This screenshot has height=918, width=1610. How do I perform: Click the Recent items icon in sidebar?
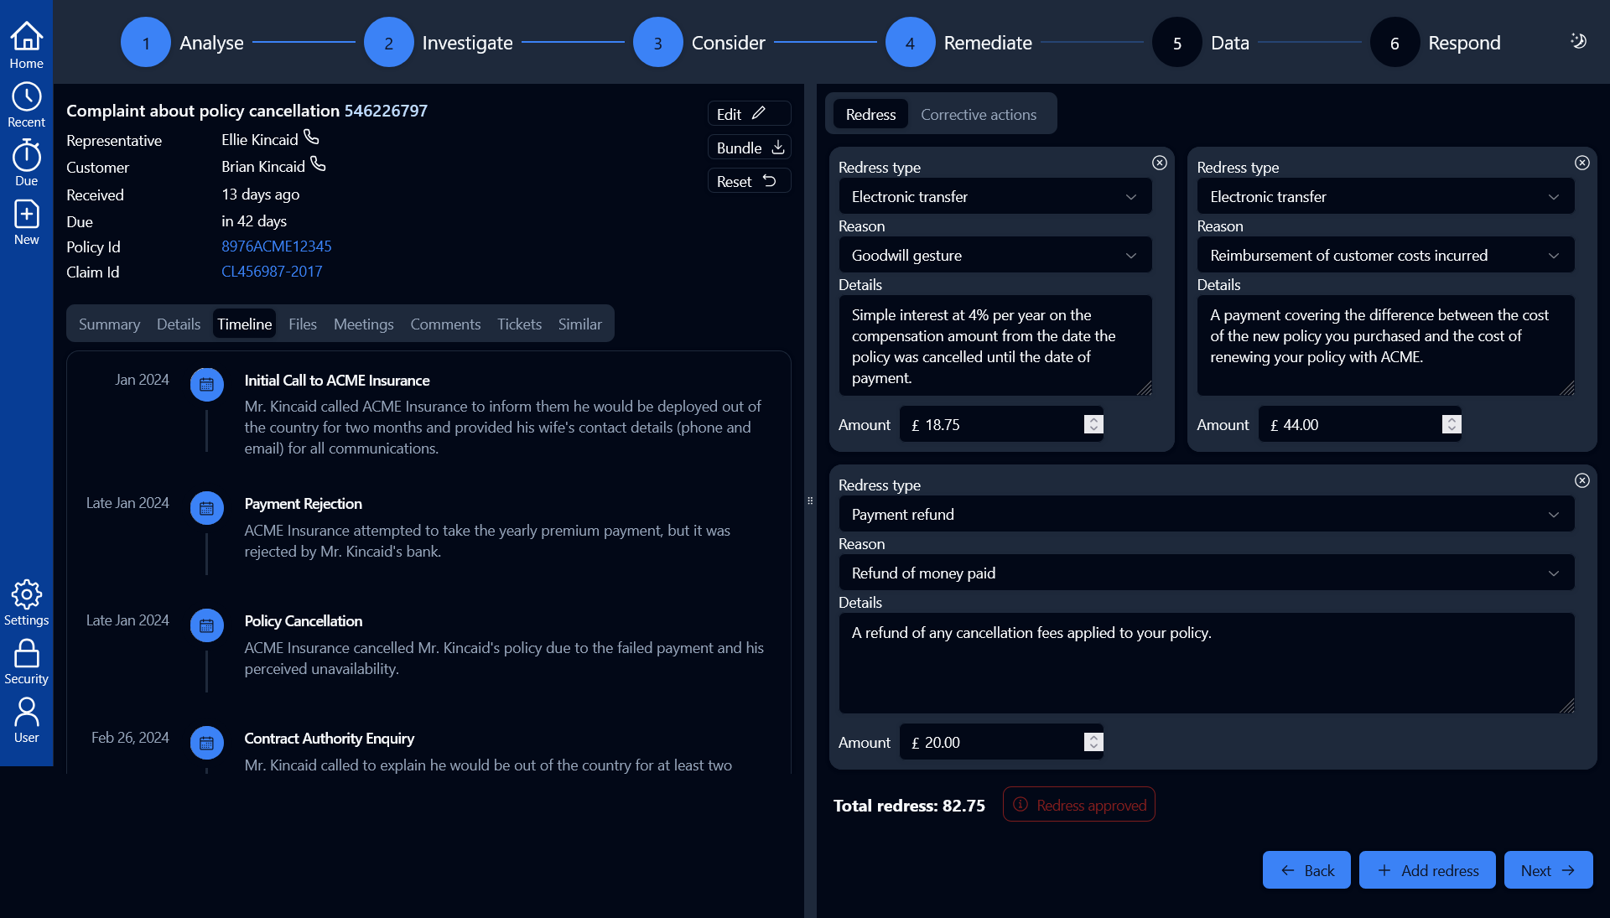click(x=26, y=95)
